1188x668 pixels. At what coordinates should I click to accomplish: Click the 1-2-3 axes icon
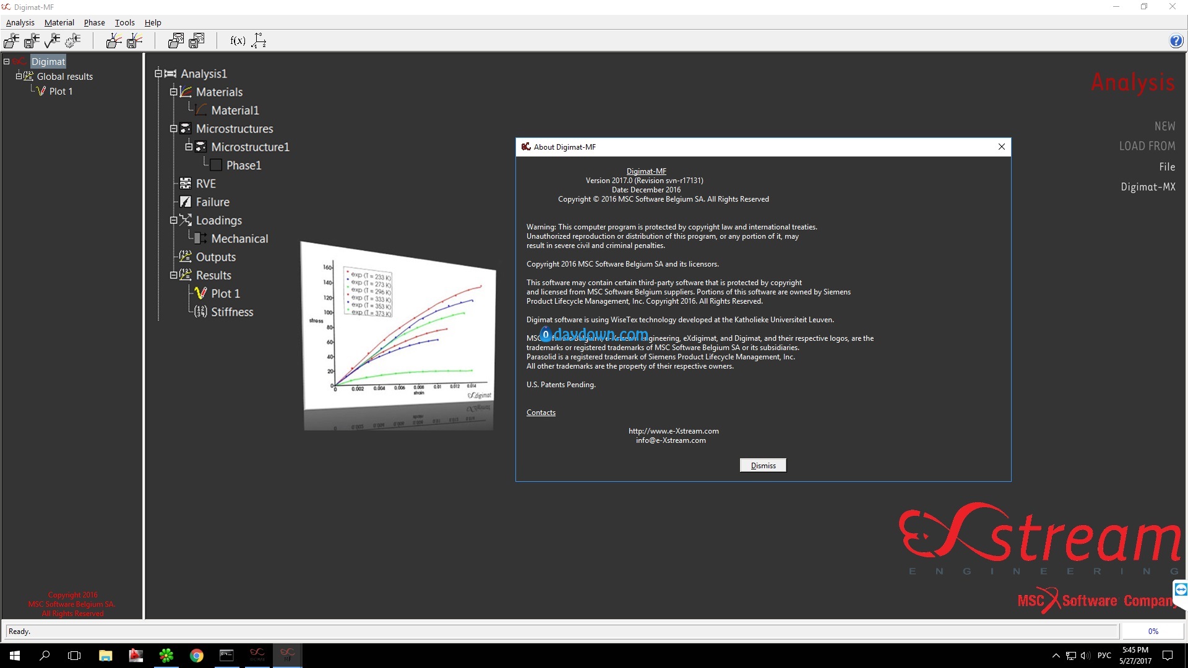point(259,41)
